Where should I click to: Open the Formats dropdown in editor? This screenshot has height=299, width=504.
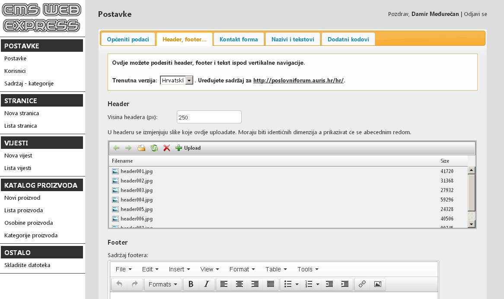pyautogui.click(x=163, y=284)
